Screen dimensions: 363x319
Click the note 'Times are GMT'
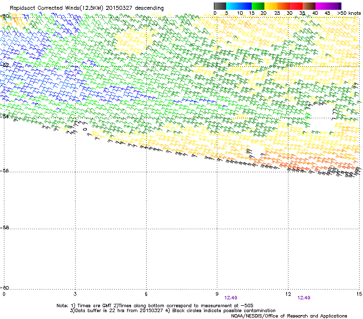[x=94, y=306]
